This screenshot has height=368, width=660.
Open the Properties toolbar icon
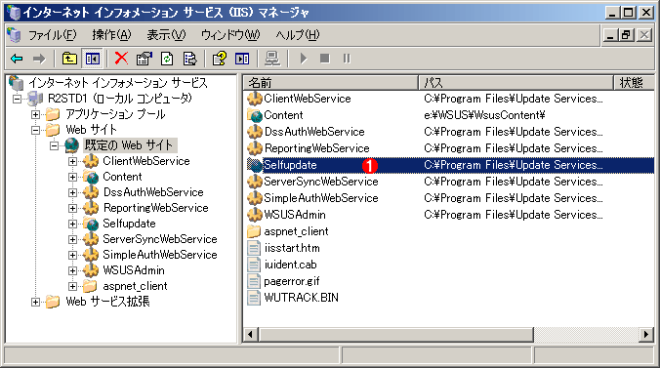click(x=144, y=59)
